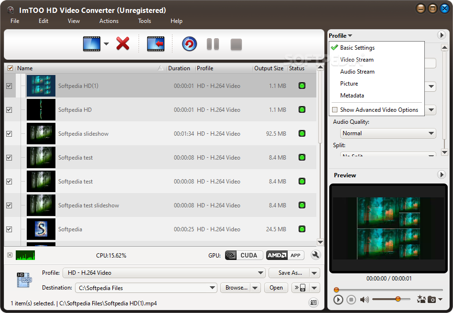The width and height of the screenshot is (453, 313).
Task: Click the red X Remove button
Action: coord(123,43)
